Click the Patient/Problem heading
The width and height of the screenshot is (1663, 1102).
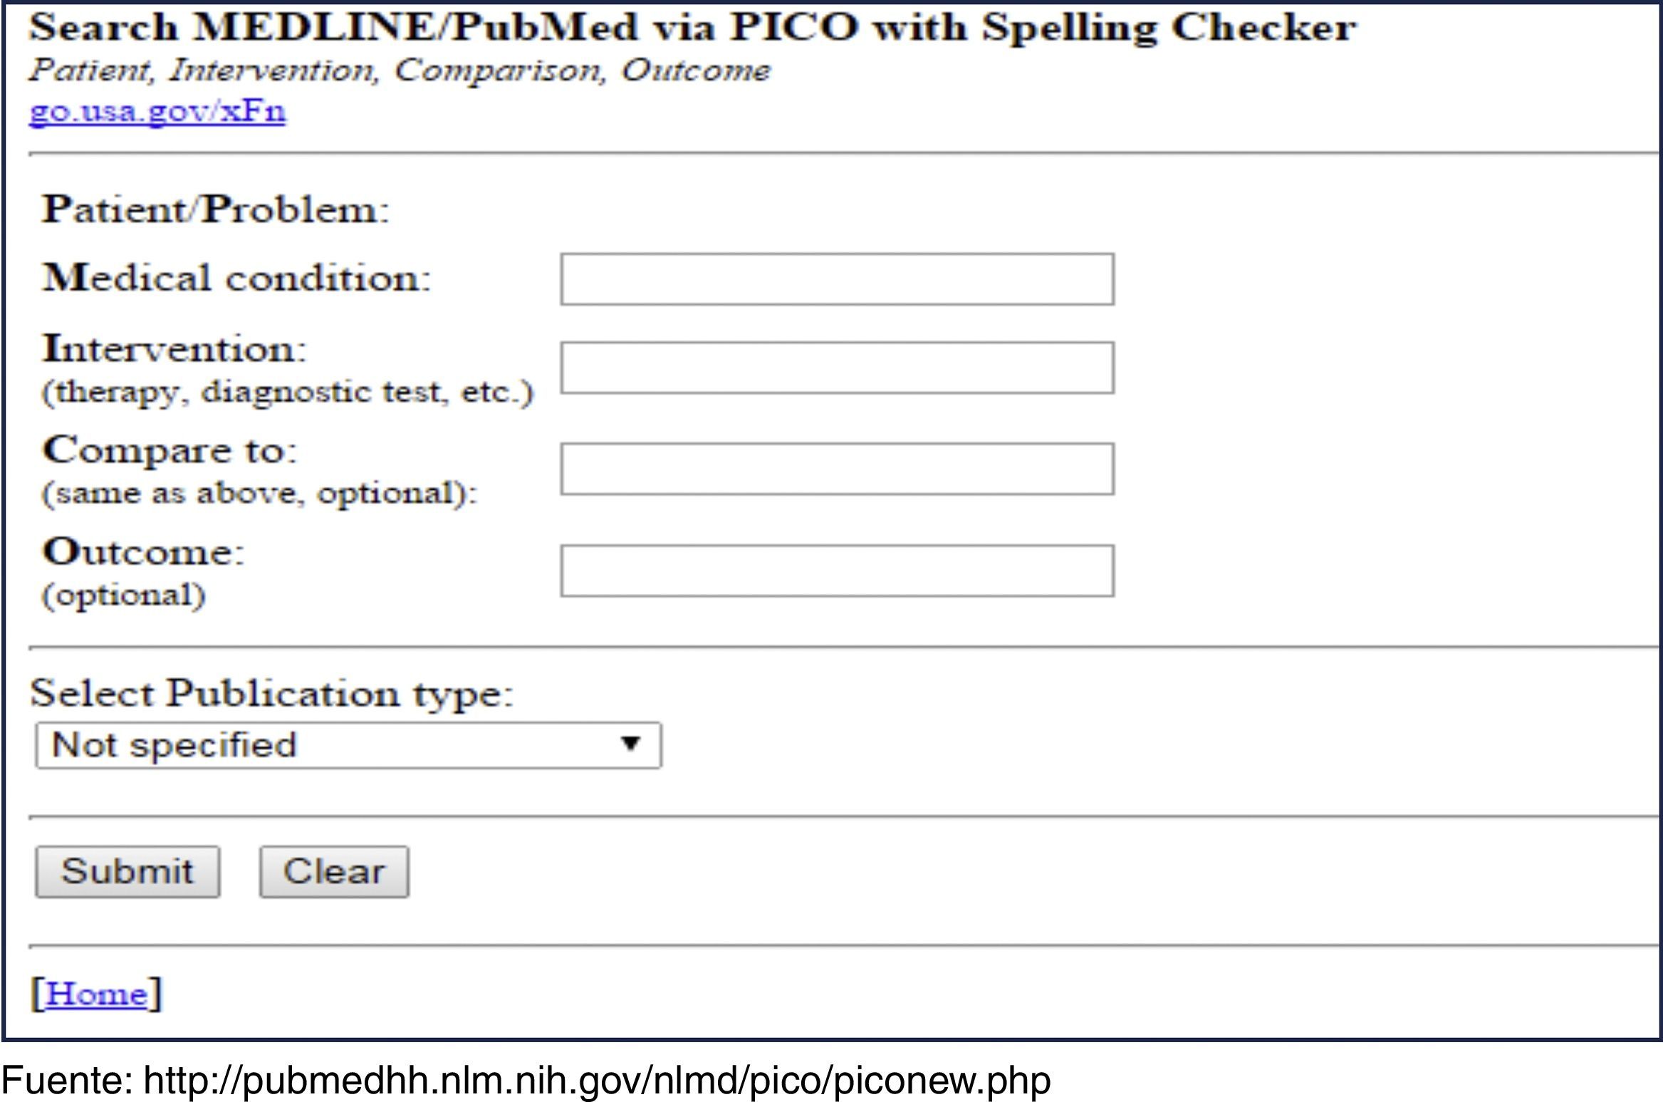215,209
